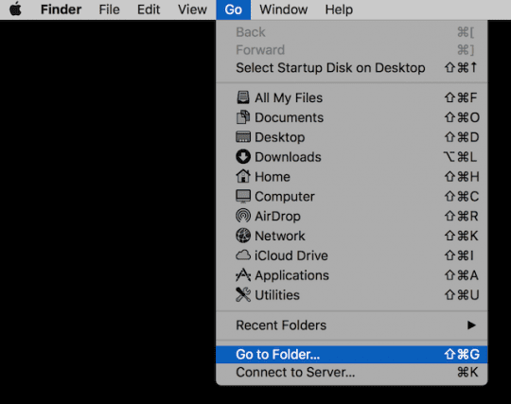
Task: Open the Edit menu
Action: (x=149, y=9)
